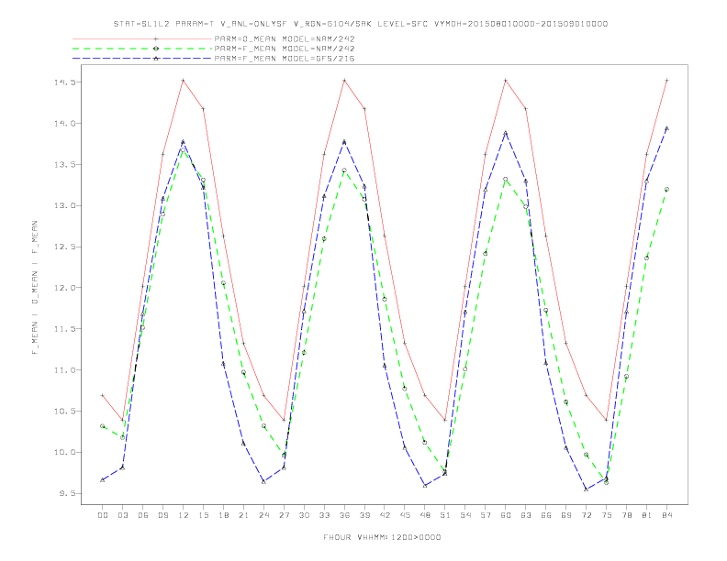Click x-axis tick label 09
The height and width of the screenshot is (561, 727).
pyautogui.click(x=162, y=515)
